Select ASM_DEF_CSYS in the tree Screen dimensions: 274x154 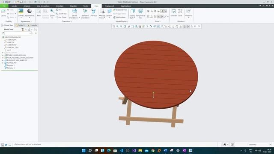(12, 47)
